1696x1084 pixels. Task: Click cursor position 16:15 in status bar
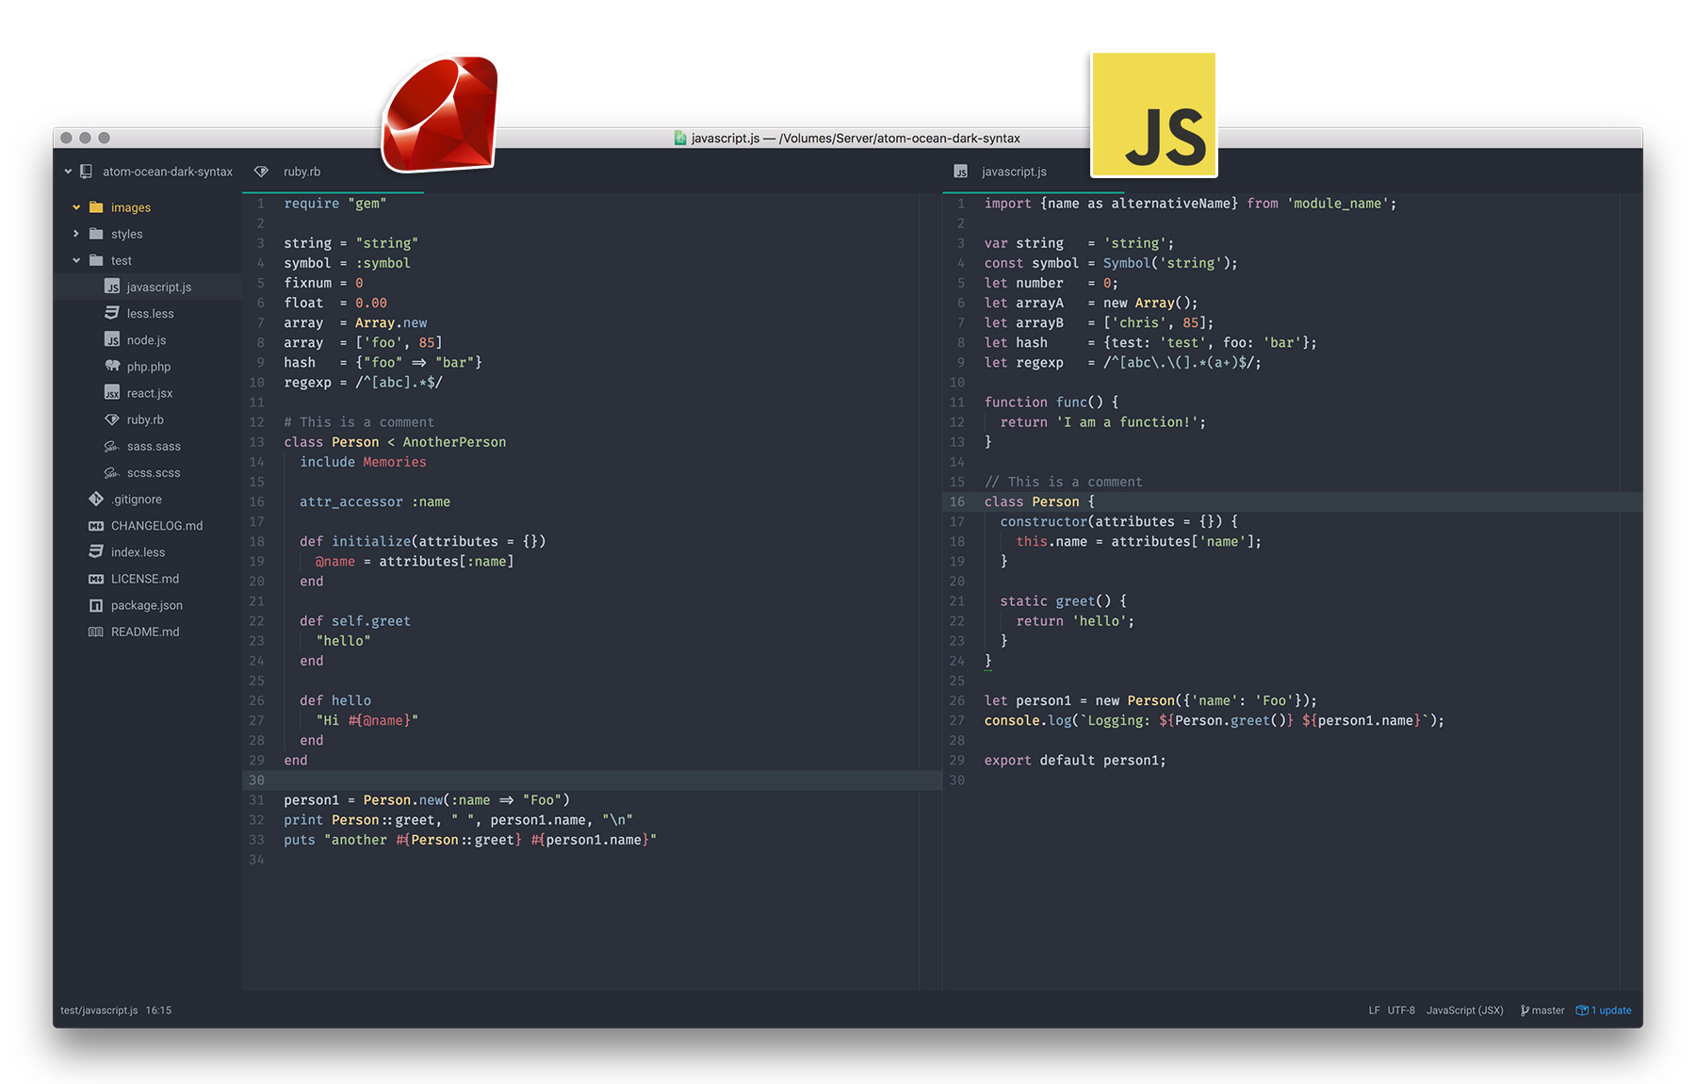click(158, 1010)
